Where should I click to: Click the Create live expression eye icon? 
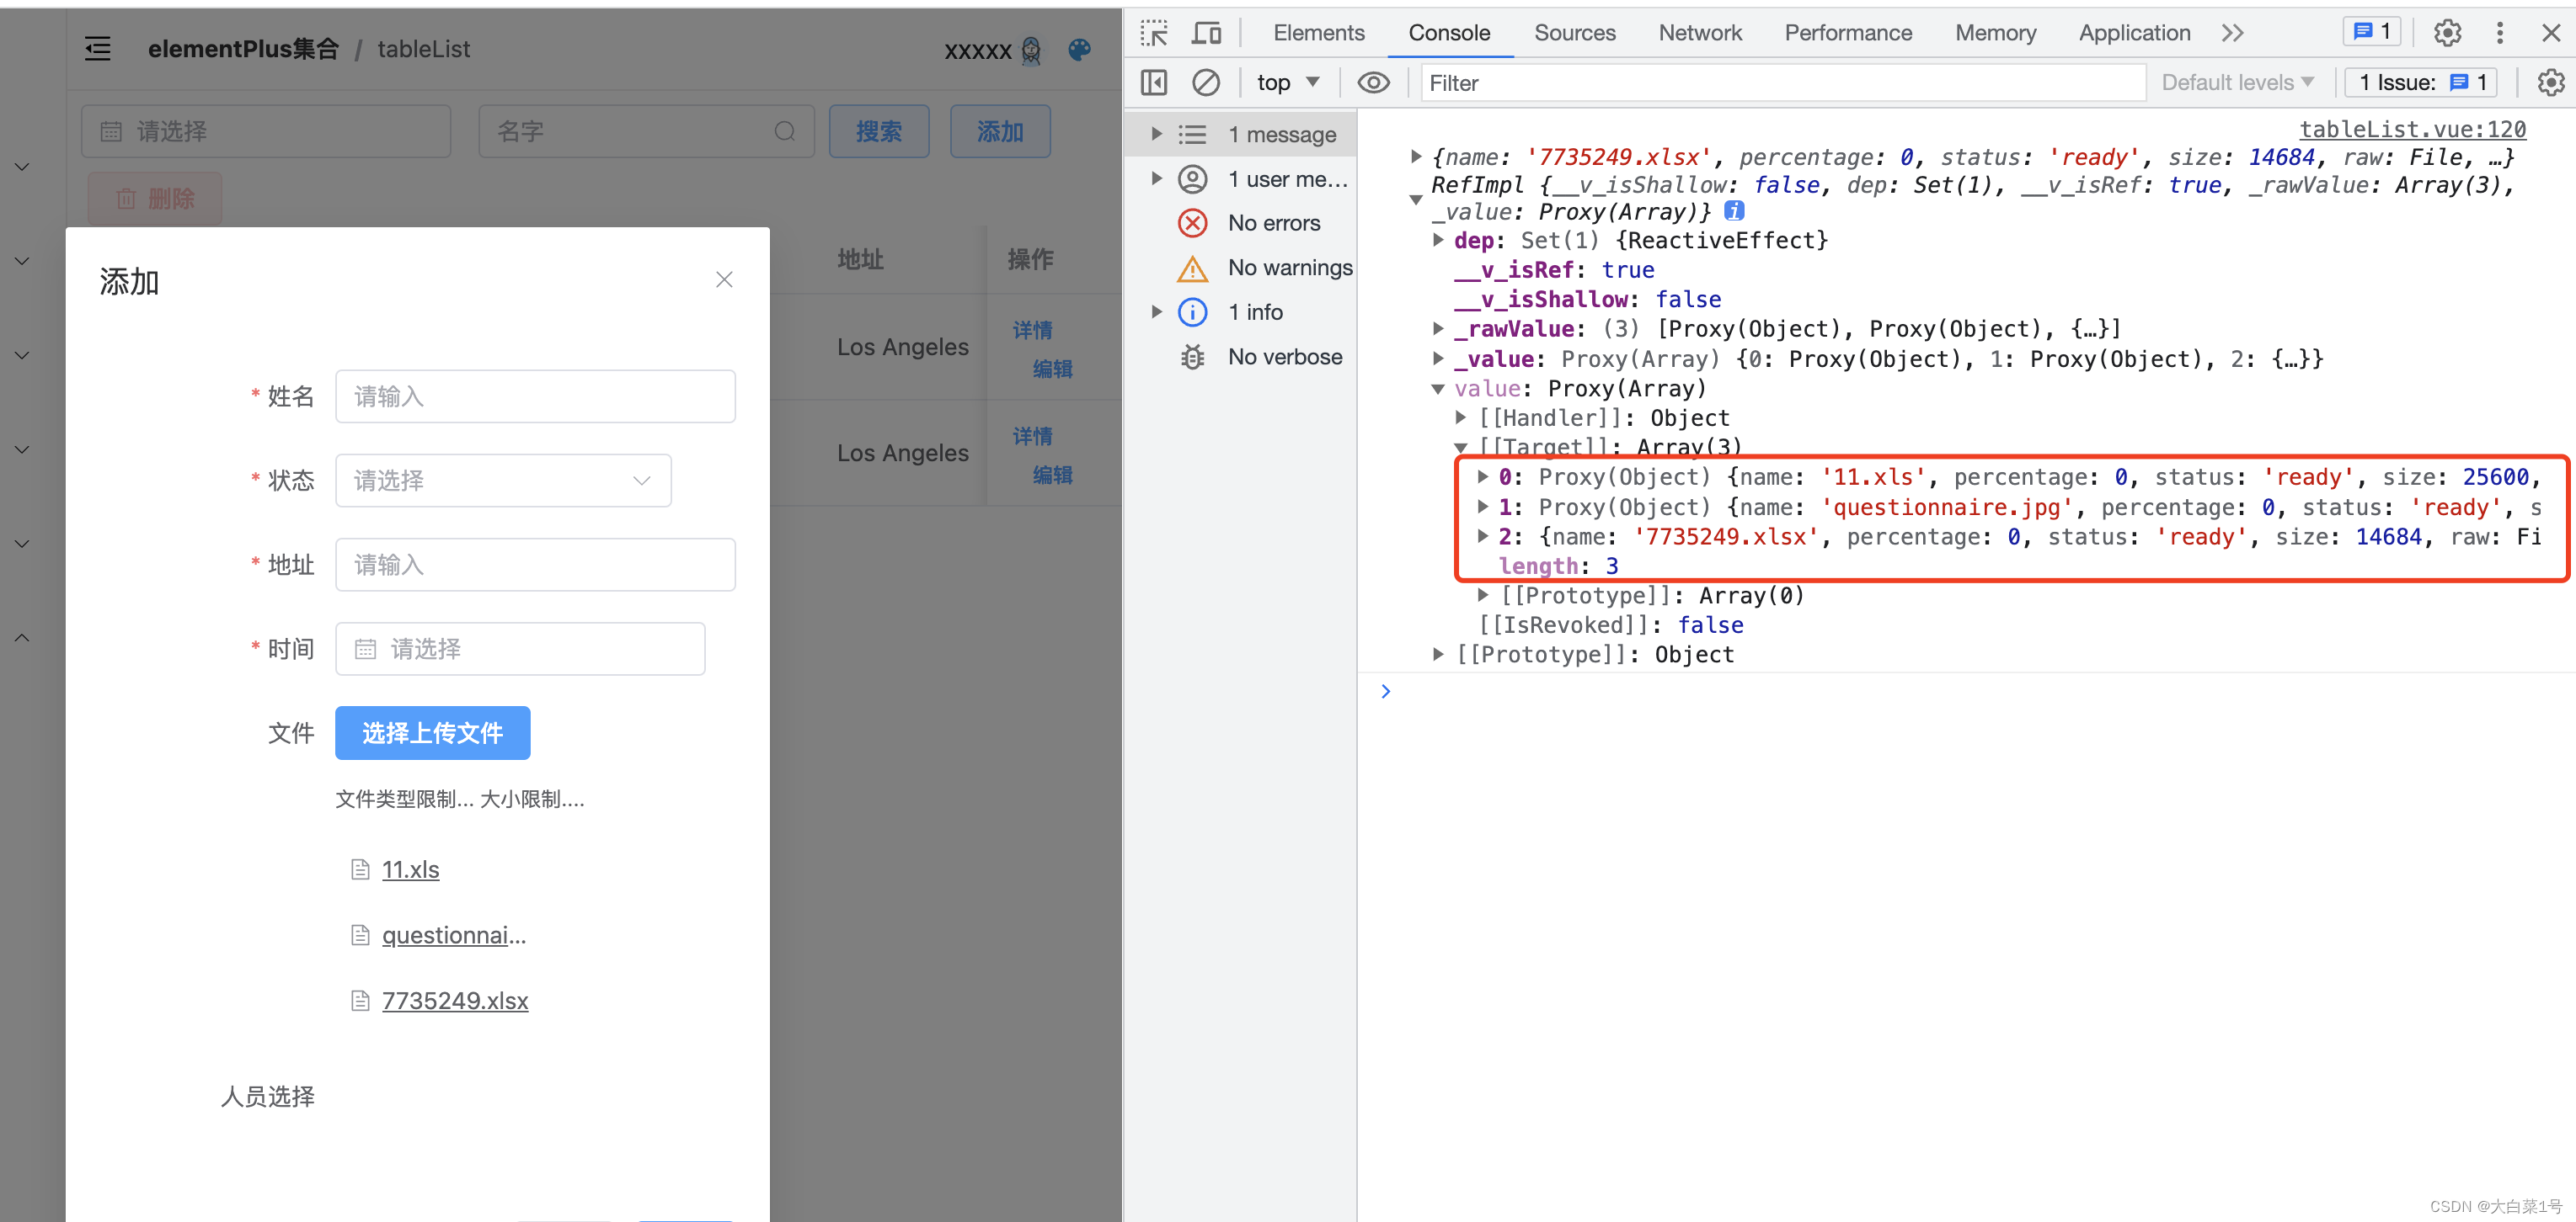click(1372, 82)
